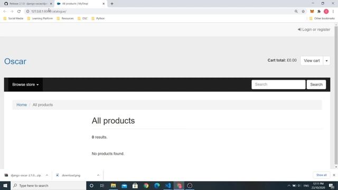Screen dimensions: 338x190
Task: Close the All products MyShop tab
Action: (104, 4)
